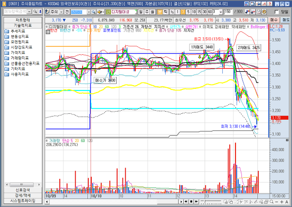Image resolution: width=292 pixels, height=207 pixels.
Task: Click the small table icon at chart top-left
Action: point(48,32)
